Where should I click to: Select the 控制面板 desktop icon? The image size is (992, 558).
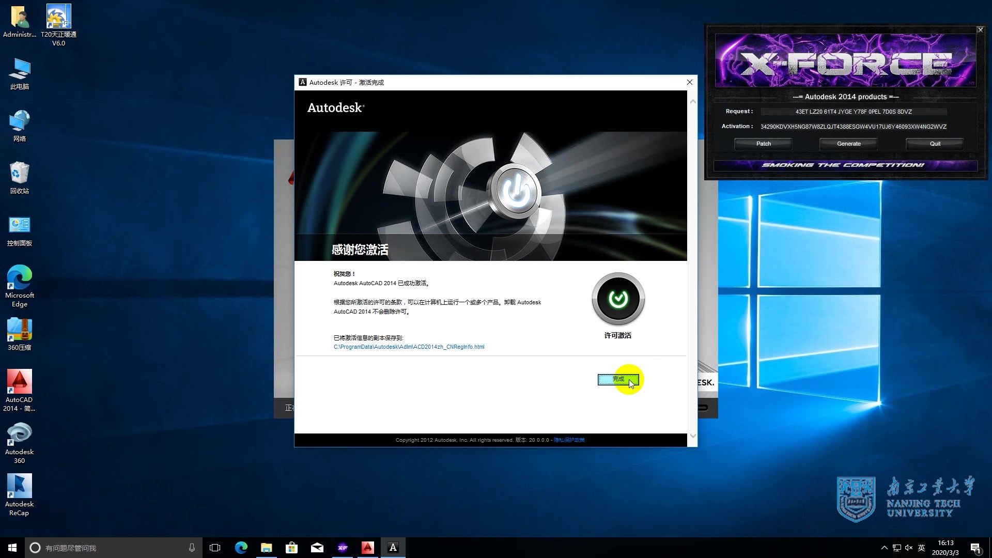pyautogui.click(x=20, y=231)
